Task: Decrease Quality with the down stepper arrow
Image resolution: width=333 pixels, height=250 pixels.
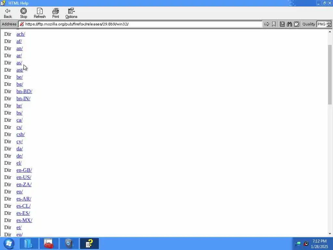Action: click(x=329, y=25)
